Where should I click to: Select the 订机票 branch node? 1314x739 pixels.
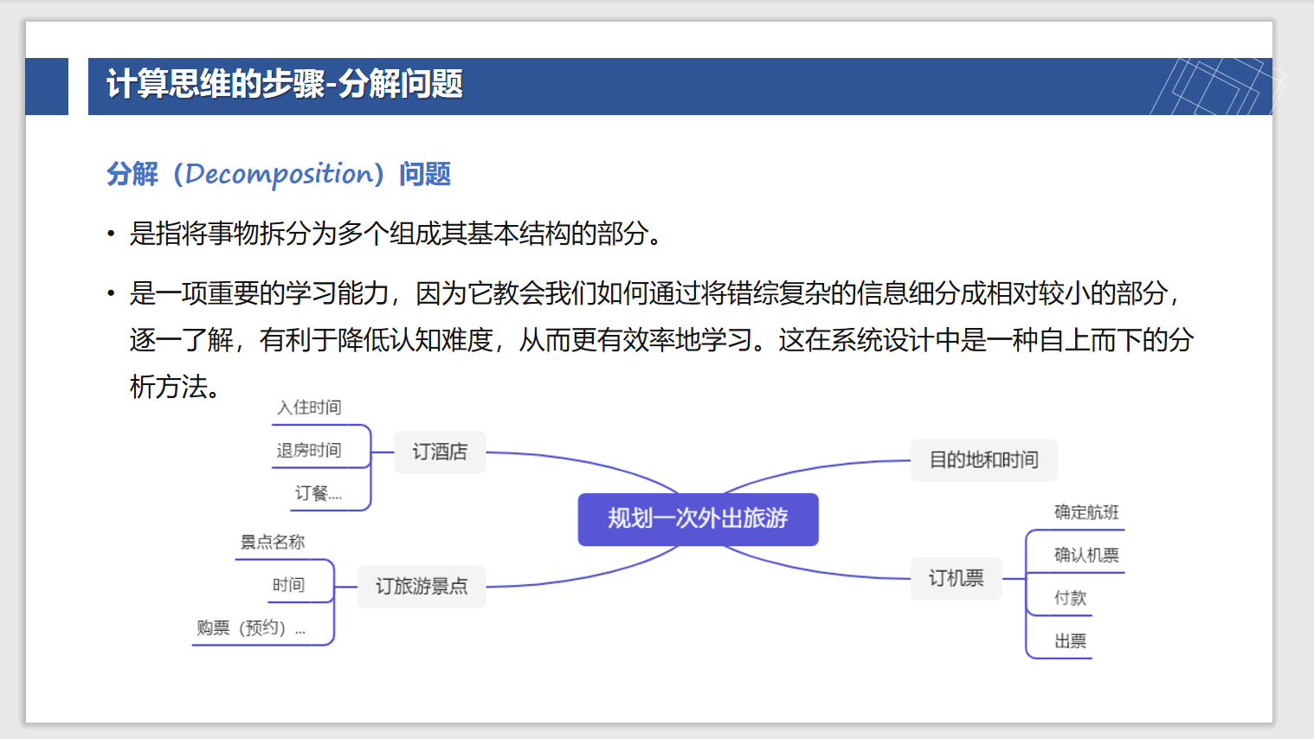coord(956,578)
